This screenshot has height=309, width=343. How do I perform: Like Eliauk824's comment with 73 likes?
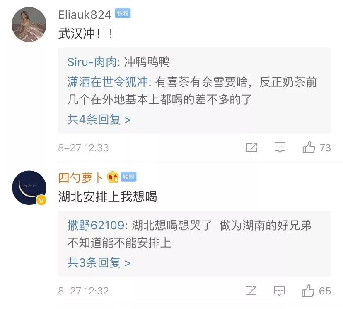309,147
